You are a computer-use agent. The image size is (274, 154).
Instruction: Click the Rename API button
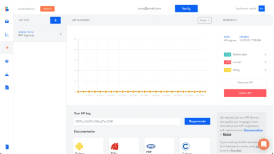(x=245, y=82)
